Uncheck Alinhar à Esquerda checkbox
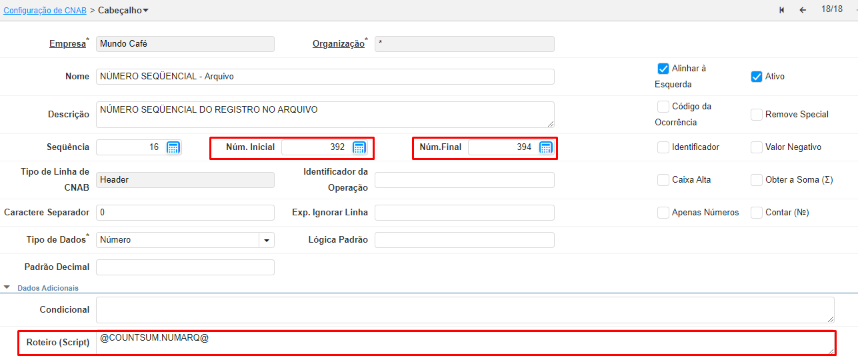 663,69
